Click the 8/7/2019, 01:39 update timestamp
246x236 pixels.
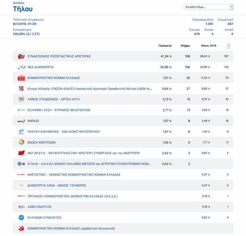point(25,24)
